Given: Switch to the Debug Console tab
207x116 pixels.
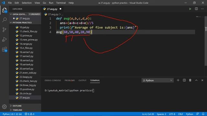Looking at the screenshot, I should pos(53,80).
